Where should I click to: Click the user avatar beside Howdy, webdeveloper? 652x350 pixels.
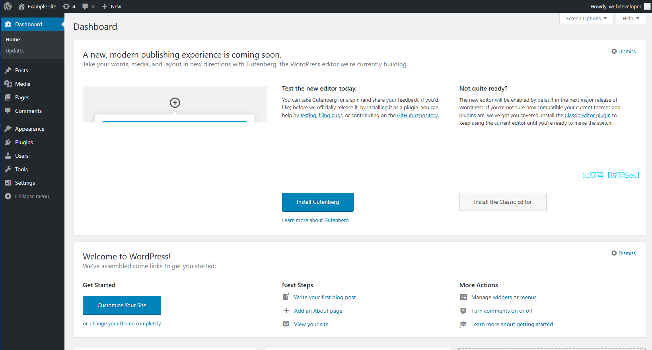click(647, 6)
